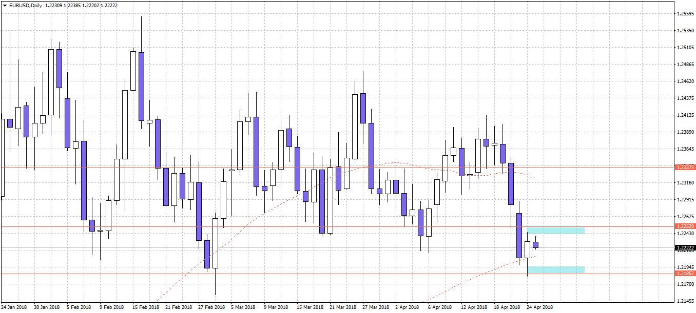Click the OHLC values 1.22309 1.22385 1.22202 1.22222
The height and width of the screenshot is (313, 696).
80,5
